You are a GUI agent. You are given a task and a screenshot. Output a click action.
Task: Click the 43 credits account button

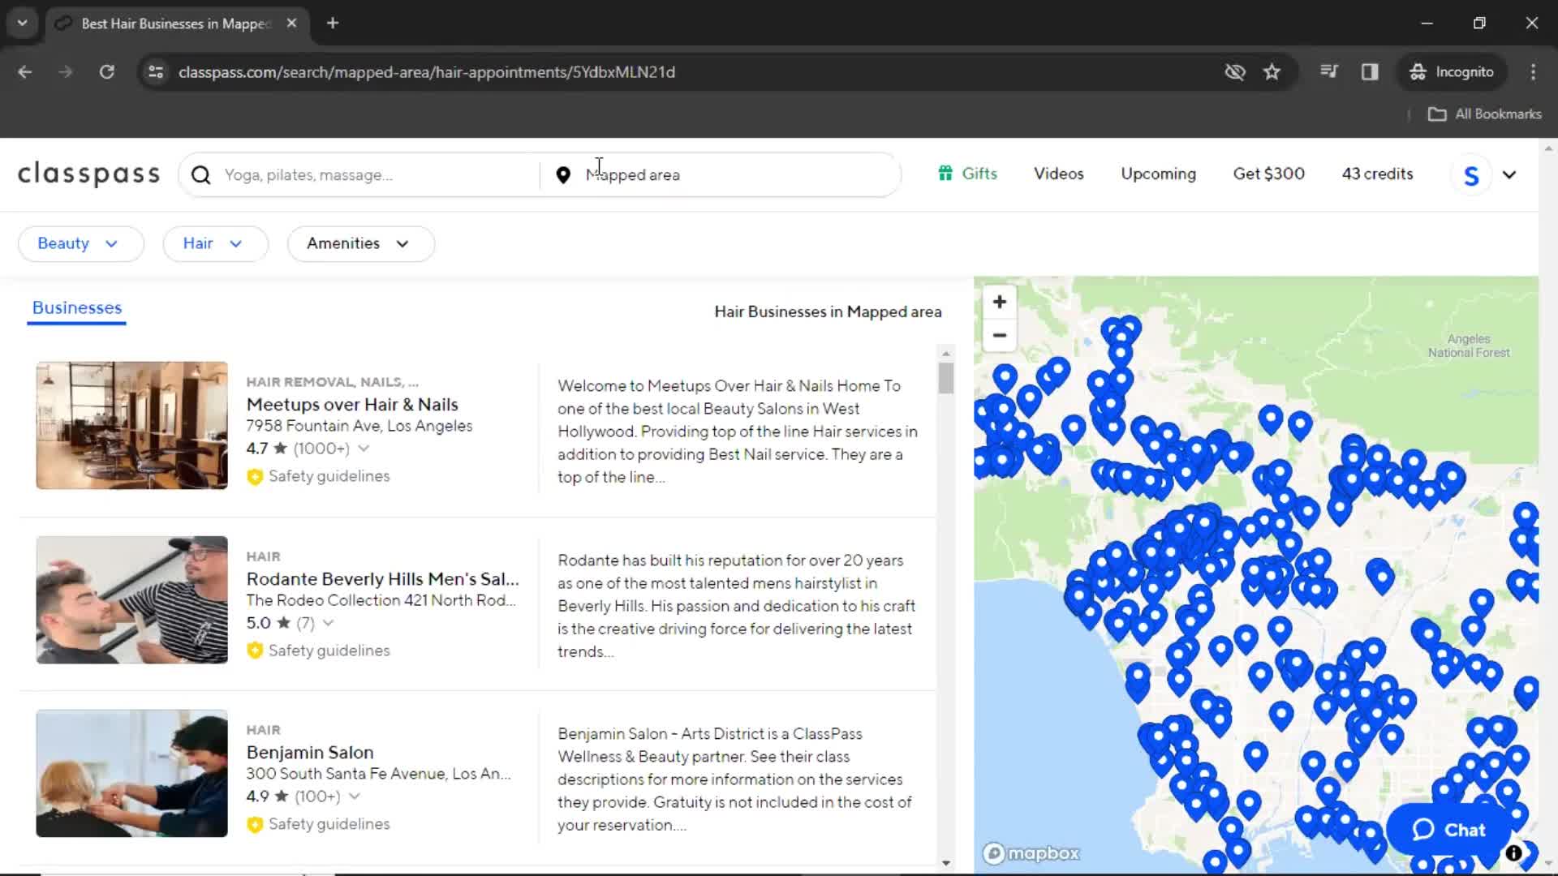point(1379,174)
